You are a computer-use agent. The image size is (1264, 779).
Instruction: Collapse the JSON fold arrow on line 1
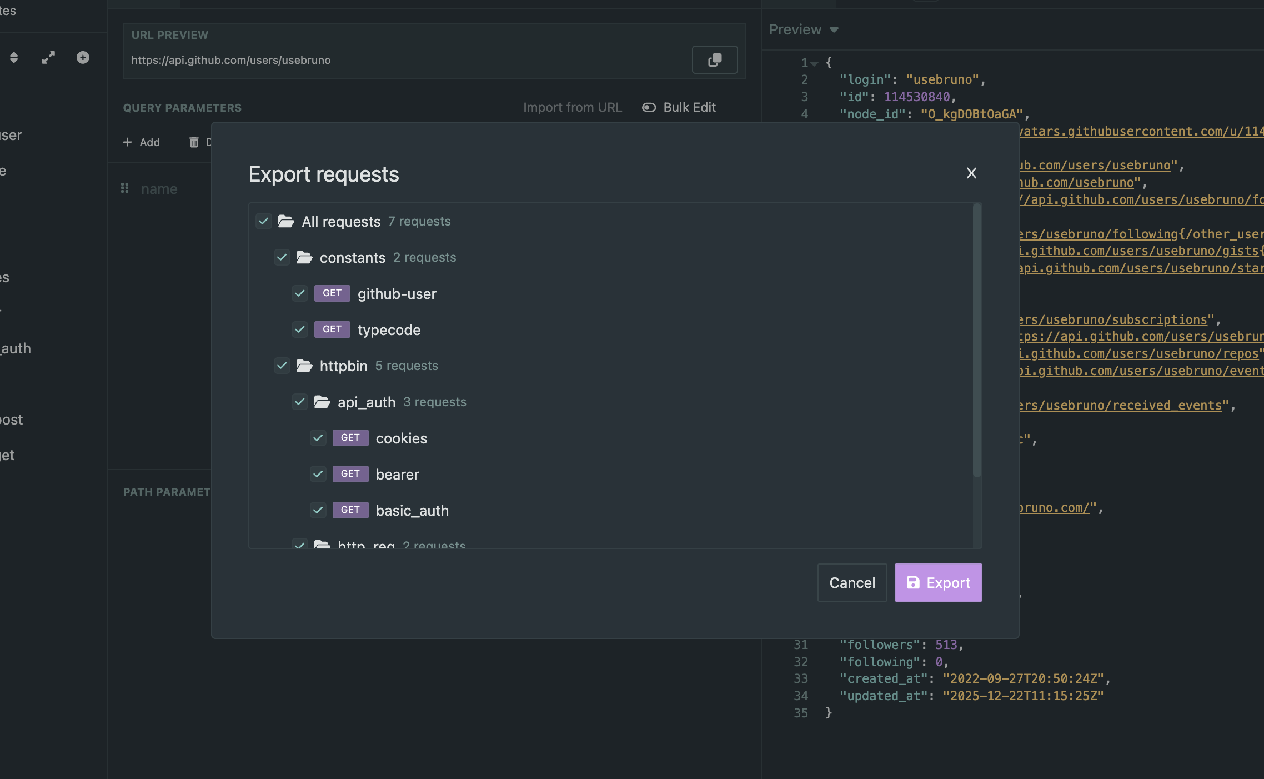tap(815, 64)
